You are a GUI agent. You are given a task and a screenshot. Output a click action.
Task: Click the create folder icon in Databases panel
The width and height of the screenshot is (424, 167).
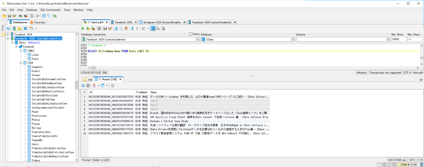(19, 28)
